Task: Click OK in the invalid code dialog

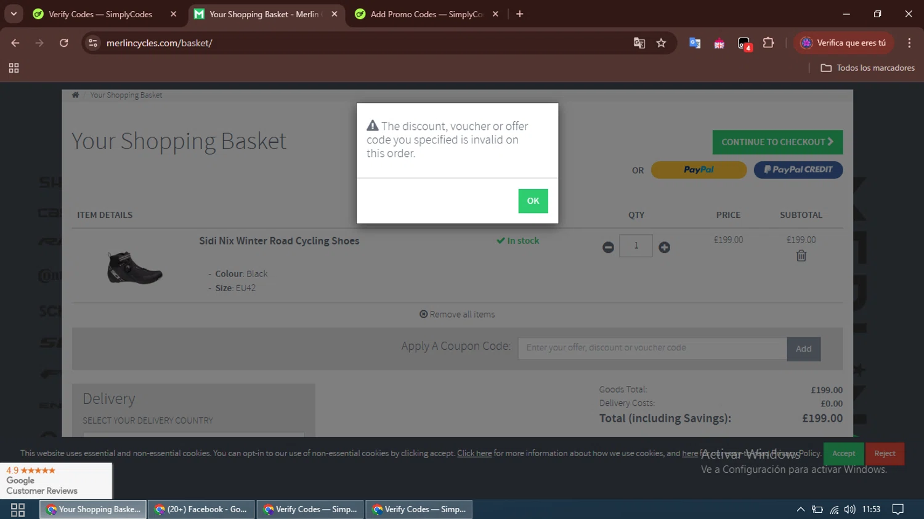Action: [x=533, y=201]
